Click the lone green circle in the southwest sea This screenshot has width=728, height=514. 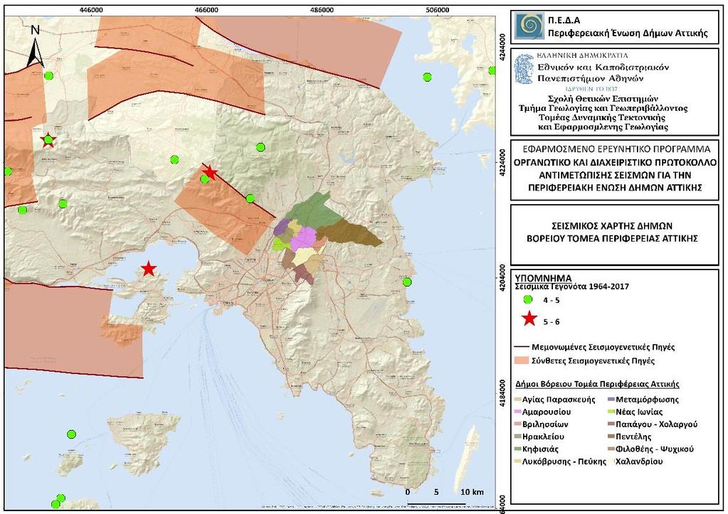point(71,434)
